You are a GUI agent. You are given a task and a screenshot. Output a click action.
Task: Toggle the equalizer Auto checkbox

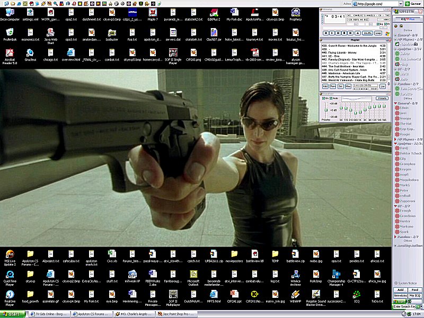tap(331, 98)
